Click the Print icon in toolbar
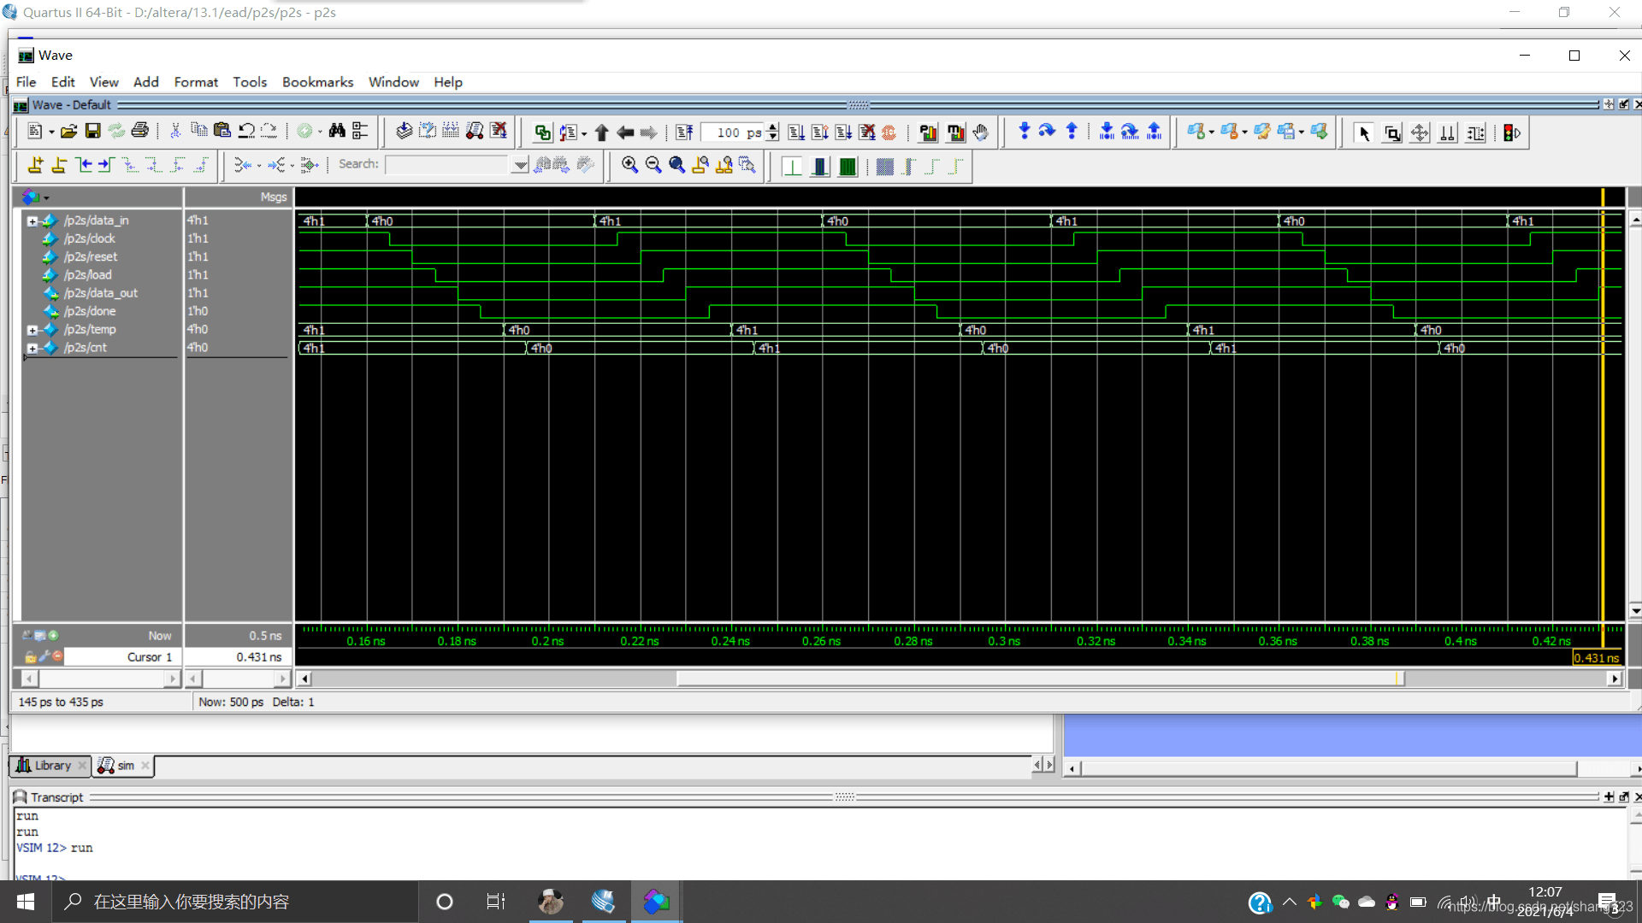 [139, 131]
